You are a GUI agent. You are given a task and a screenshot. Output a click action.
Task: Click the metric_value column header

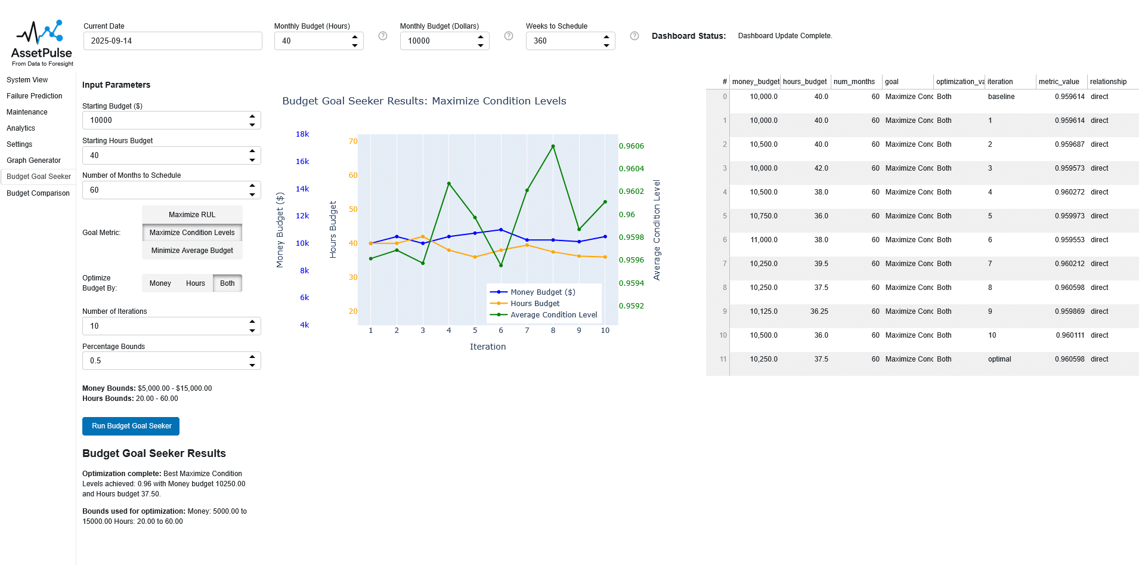[x=1059, y=82]
